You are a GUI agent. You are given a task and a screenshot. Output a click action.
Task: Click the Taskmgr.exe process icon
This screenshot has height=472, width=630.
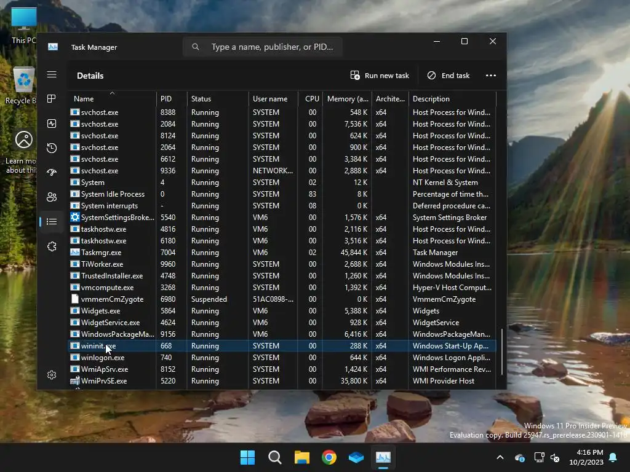(74, 252)
